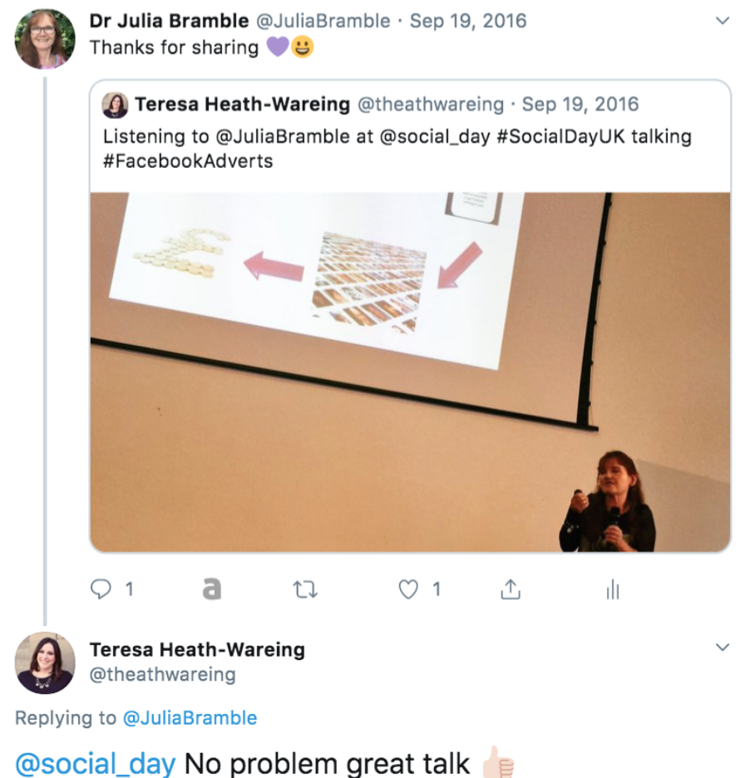745x778 pixels.
Task: Click @social_day mention in reply text
Action: click(96, 764)
